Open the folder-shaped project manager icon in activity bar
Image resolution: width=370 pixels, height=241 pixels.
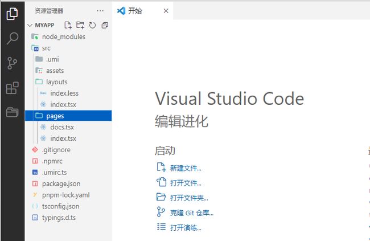[12, 112]
